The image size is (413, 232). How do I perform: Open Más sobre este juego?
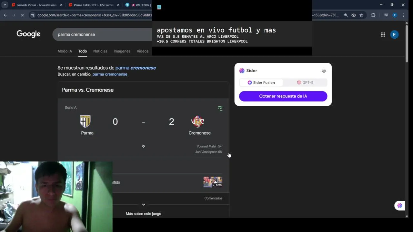pos(144,214)
